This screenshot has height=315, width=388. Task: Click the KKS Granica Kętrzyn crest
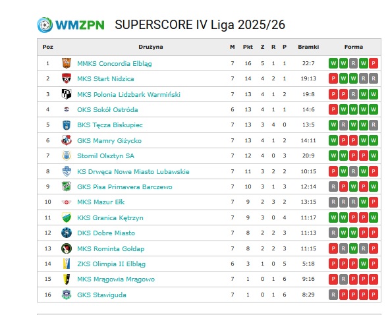tap(67, 217)
